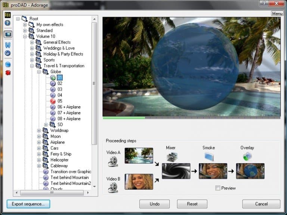Click the Video B film reel icon
Screen dimensions: 287x215
coord(113,188)
